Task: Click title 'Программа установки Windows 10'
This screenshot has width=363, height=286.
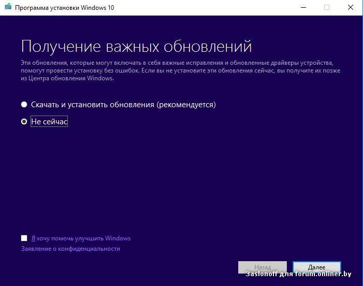Action: click(65, 8)
